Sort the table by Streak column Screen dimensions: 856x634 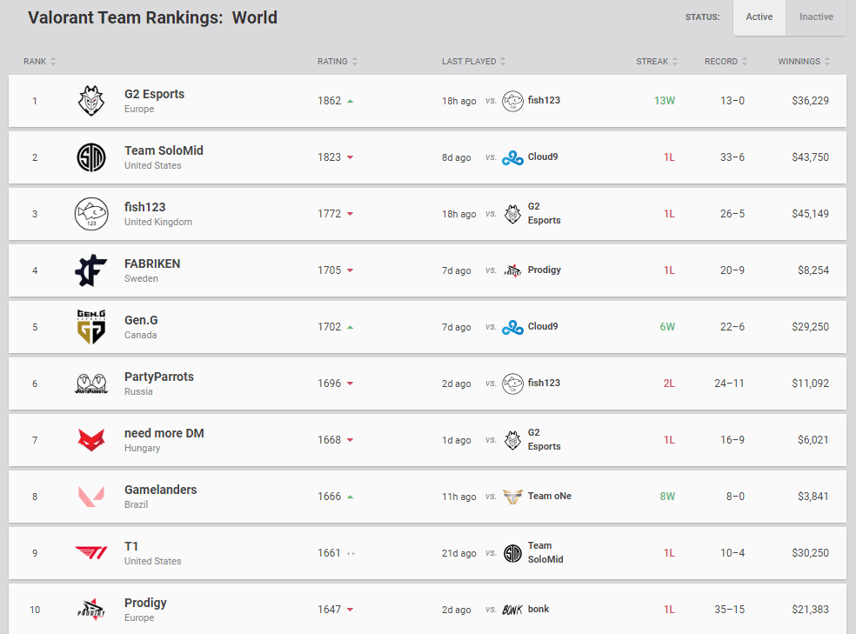657,61
